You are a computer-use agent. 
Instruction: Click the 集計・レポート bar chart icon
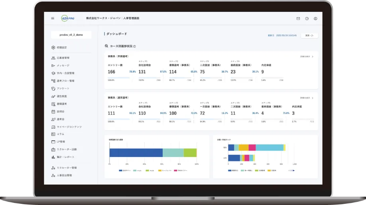point(53,157)
